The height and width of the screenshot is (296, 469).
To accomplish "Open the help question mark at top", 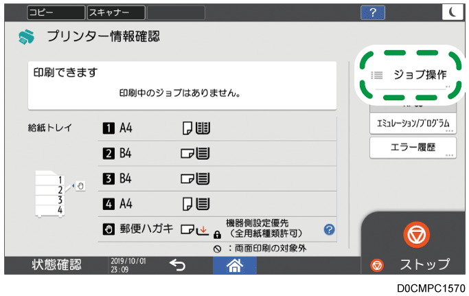I will point(373,12).
